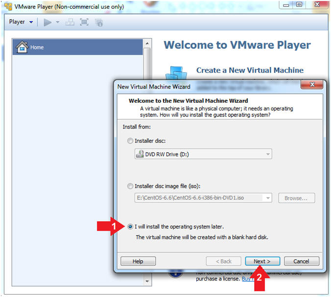Click the VMware Player title bar icon

coord(8,6)
